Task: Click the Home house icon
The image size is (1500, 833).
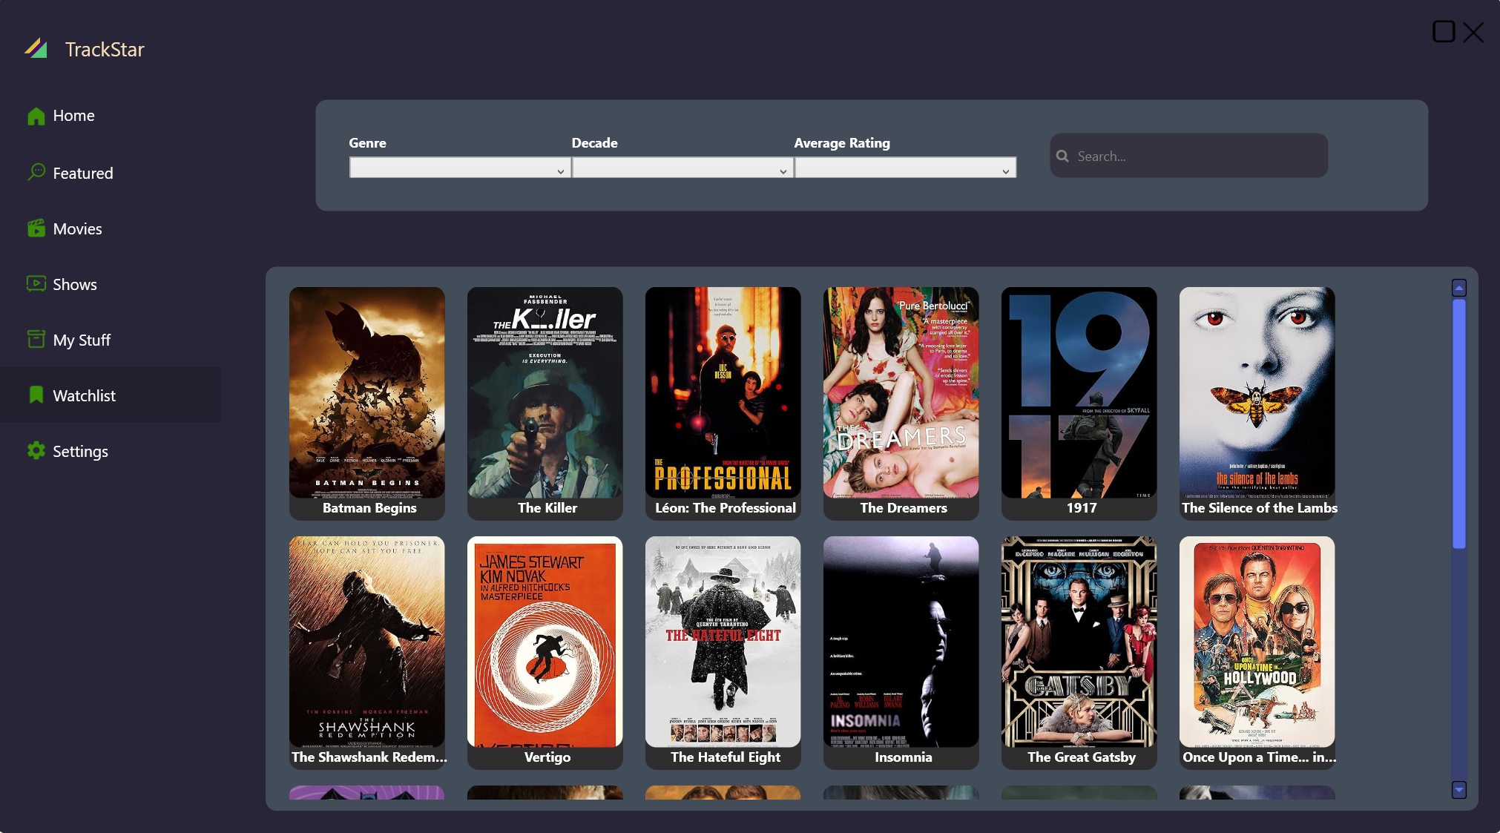Action: pos(36,116)
